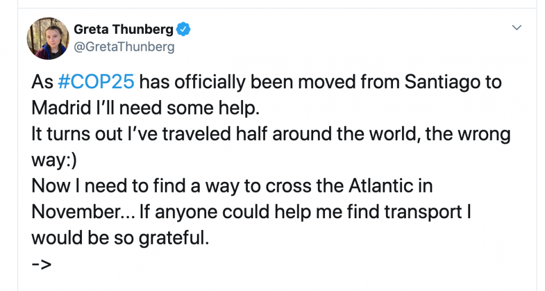Screen dimensions: 545x291
Task: Click the word "November..." in the tweet
Action: (82, 212)
